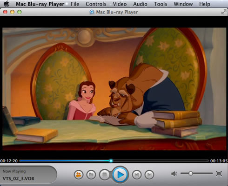Click the large blue Play button
Screen dimensions: 228x186
click(x=120, y=175)
